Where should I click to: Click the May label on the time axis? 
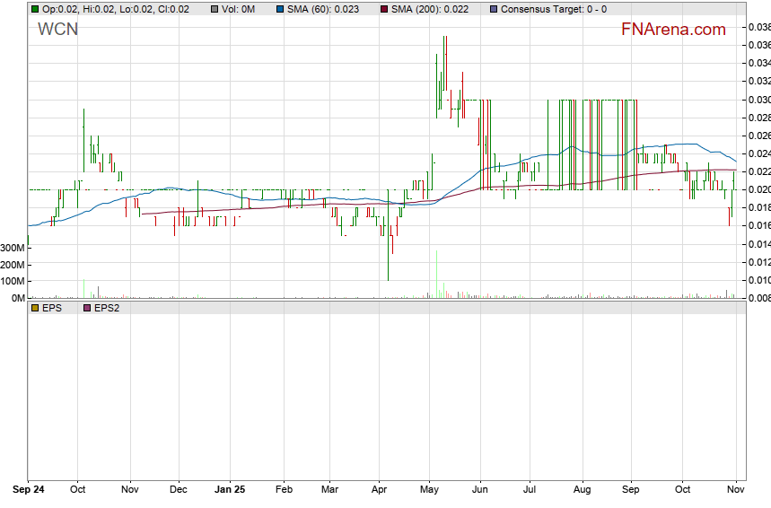tap(429, 490)
